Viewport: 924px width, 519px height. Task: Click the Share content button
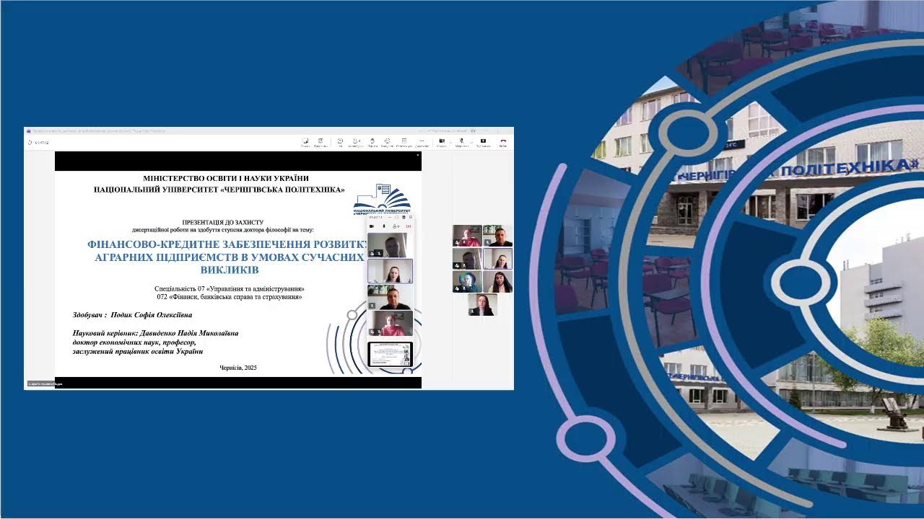click(x=483, y=143)
